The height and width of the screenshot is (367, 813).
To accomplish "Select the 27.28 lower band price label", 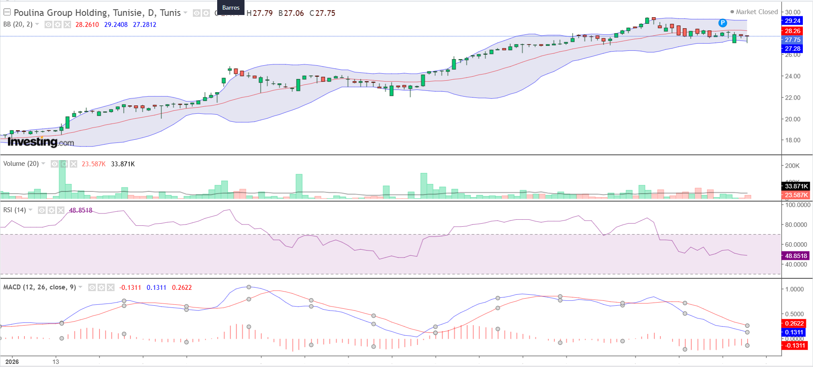I will tap(793, 49).
